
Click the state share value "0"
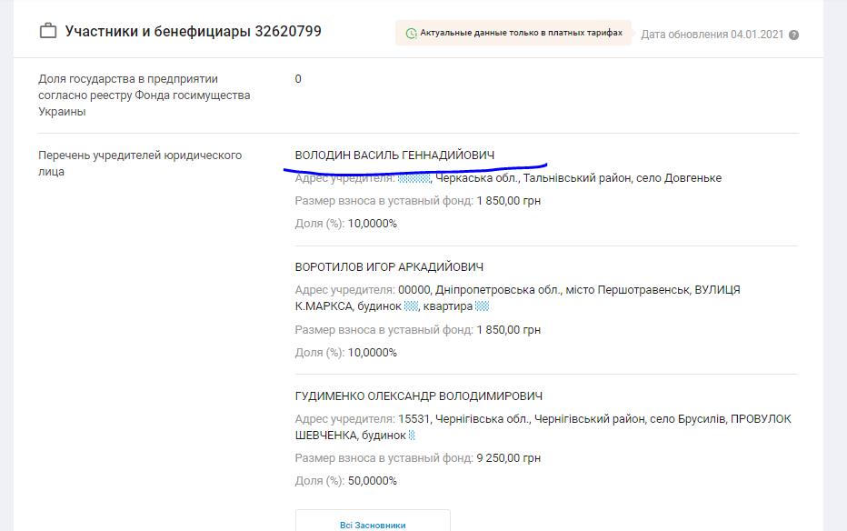pyautogui.click(x=298, y=79)
